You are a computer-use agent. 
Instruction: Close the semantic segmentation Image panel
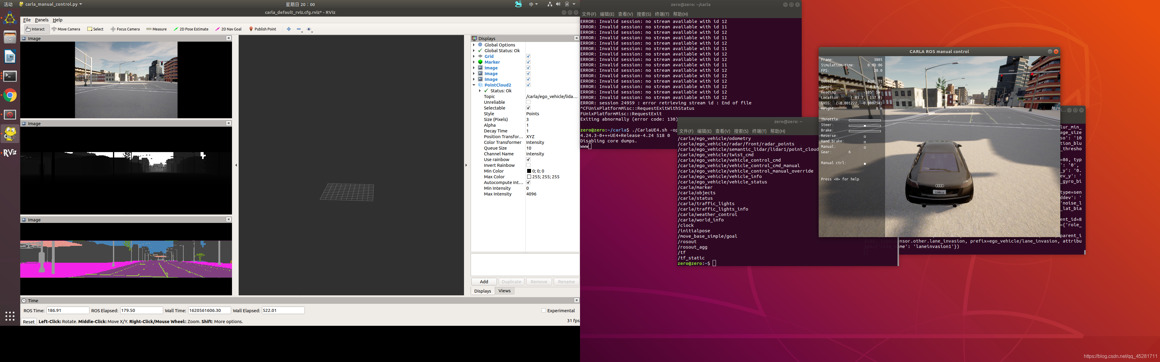(229, 219)
